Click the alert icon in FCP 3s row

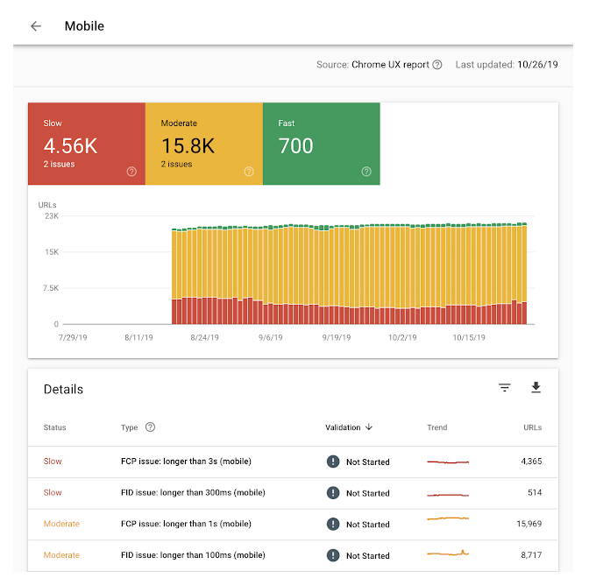[333, 462]
